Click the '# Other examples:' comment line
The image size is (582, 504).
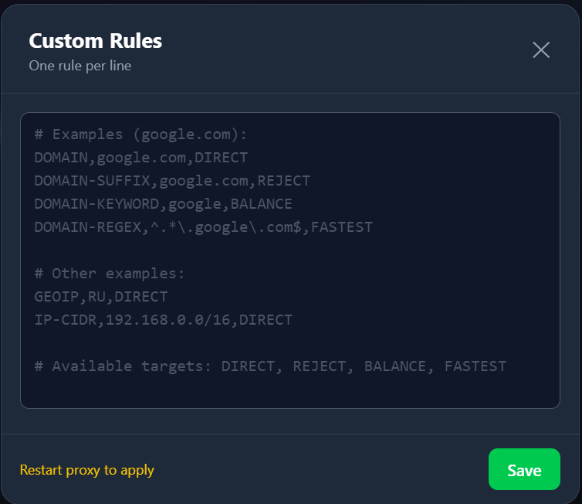coord(110,274)
